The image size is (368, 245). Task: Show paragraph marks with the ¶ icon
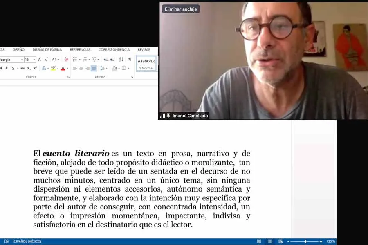pos(129,59)
